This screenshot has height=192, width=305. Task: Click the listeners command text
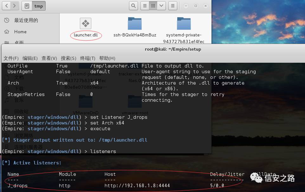click(103, 151)
